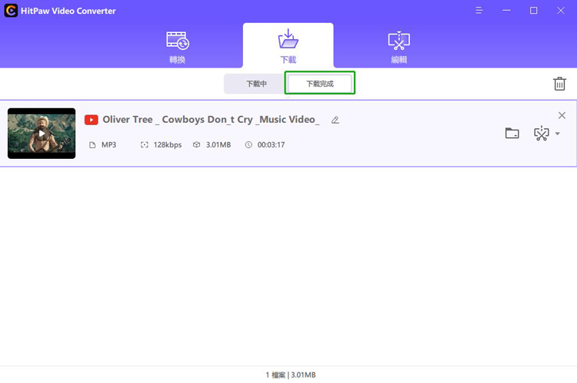This screenshot has width=577, height=383.
Task: Select the 下載完成 completed sub-tab
Action: pyautogui.click(x=320, y=84)
